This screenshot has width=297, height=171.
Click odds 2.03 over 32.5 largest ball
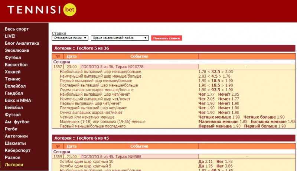[229, 72]
